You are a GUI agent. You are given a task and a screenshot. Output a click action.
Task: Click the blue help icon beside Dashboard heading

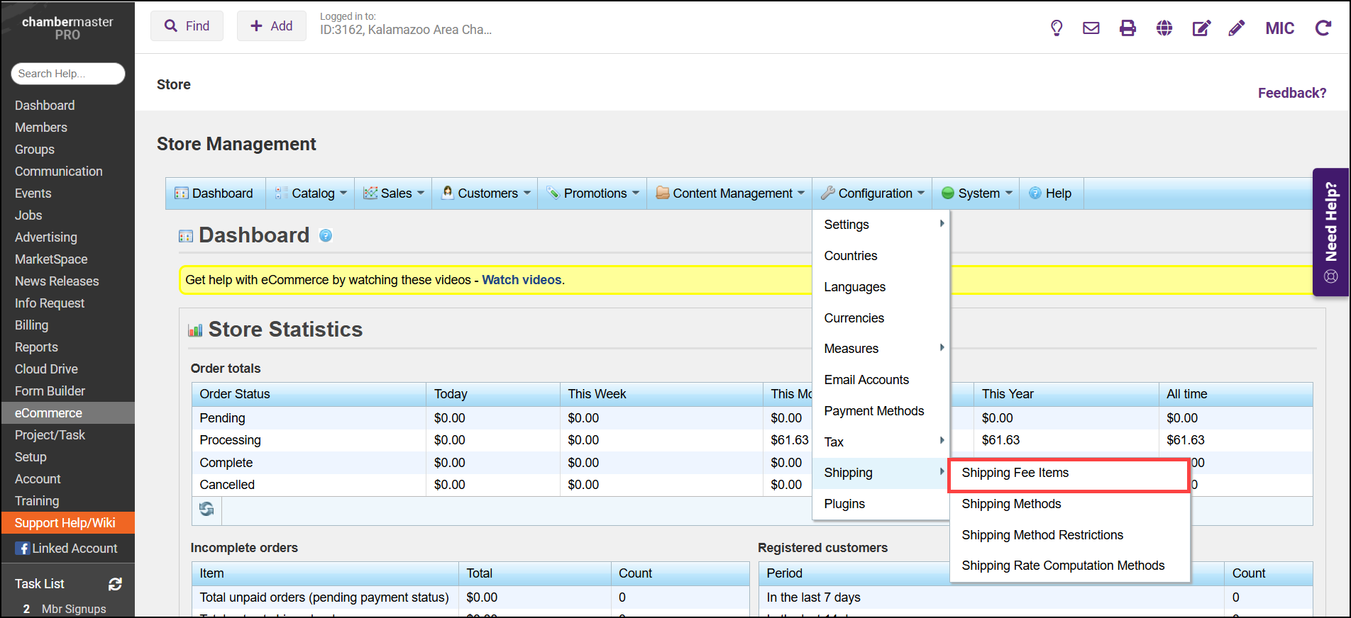tap(326, 236)
